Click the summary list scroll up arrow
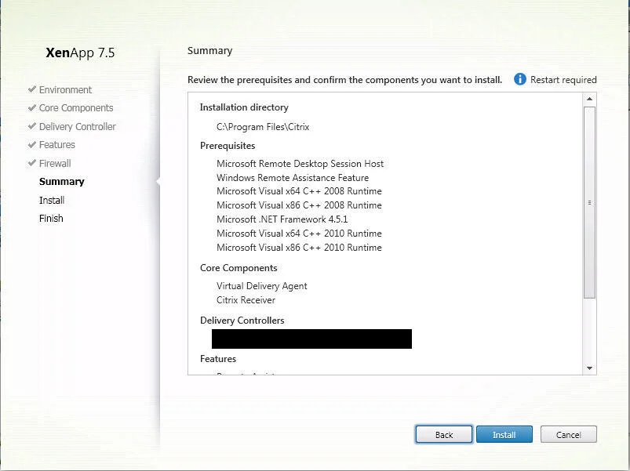The width and height of the screenshot is (630, 471). [589, 99]
